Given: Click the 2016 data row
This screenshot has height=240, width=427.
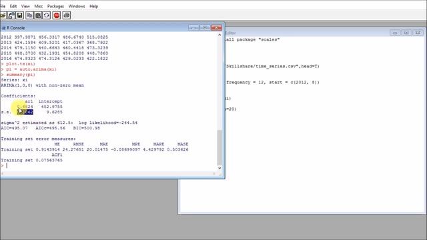Looking at the screenshot, I should (x=55, y=59).
